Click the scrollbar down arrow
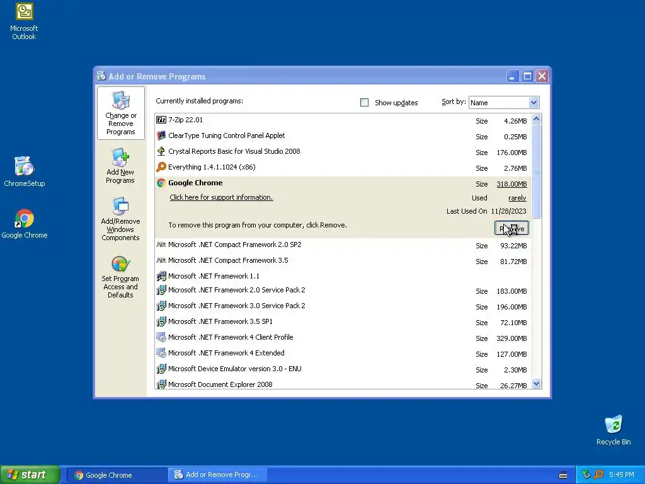The height and width of the screenshot is (484, 645). coord(537,384)
